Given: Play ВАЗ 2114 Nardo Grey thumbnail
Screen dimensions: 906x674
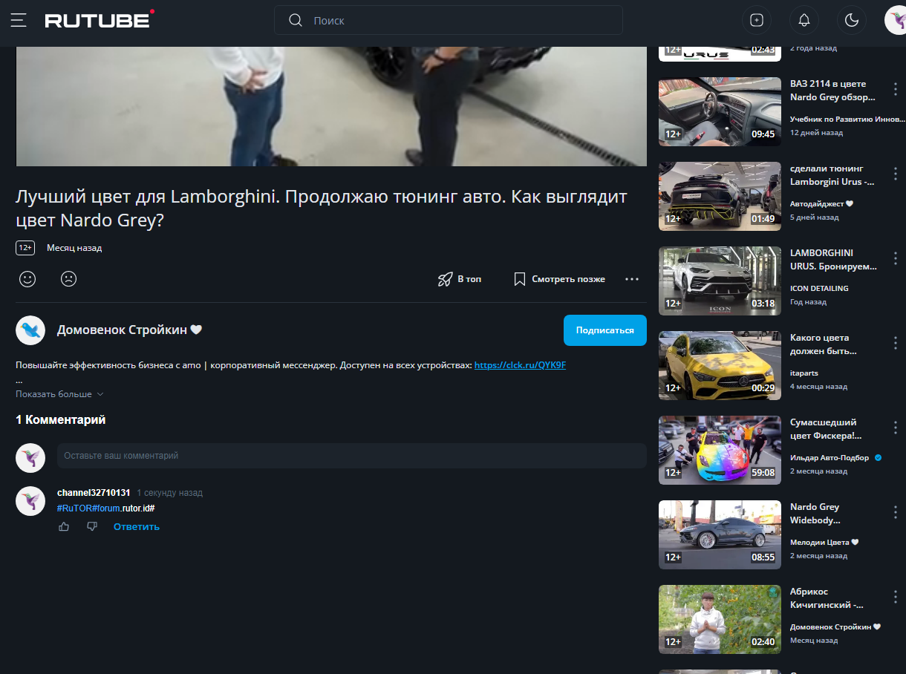Looking at the screenshot, I should tap(720, 111).
